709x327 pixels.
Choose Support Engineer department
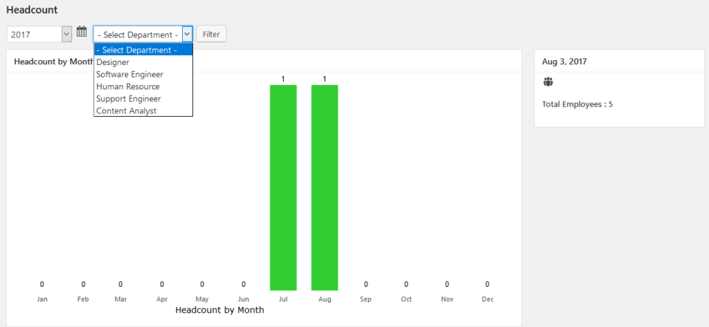(x=129, y=99)
